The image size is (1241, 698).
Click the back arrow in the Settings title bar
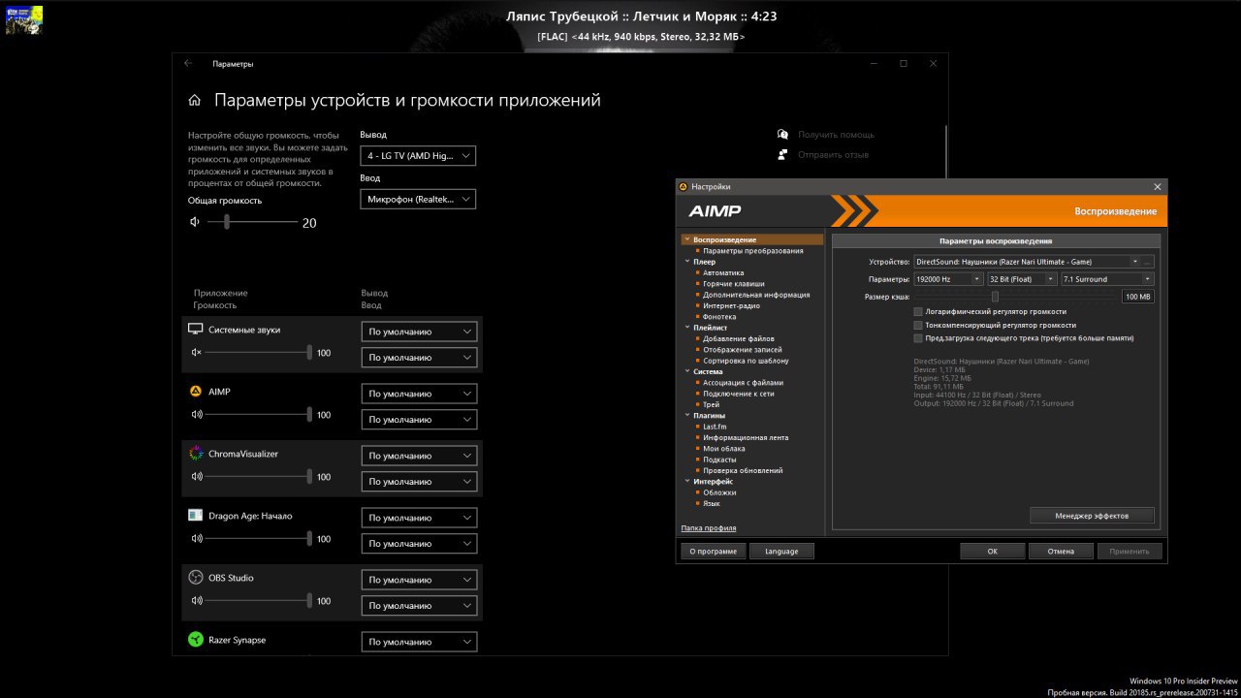pos(188,63)
